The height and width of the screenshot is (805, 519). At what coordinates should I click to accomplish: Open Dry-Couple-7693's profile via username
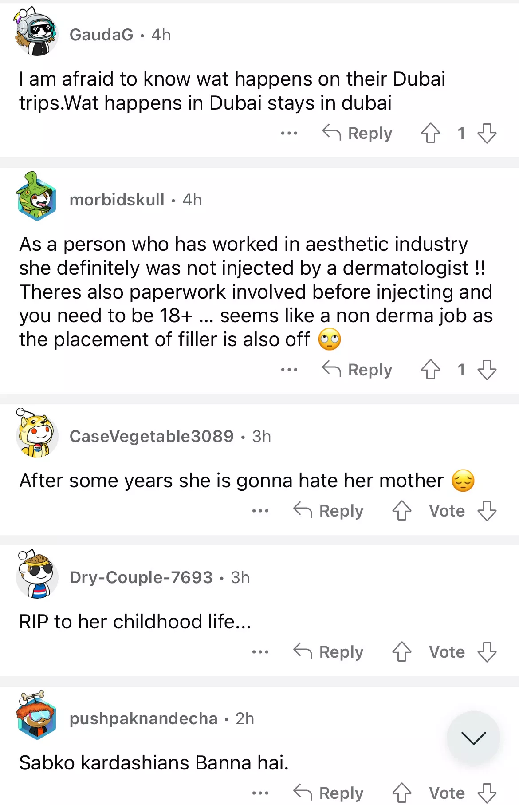141,577
